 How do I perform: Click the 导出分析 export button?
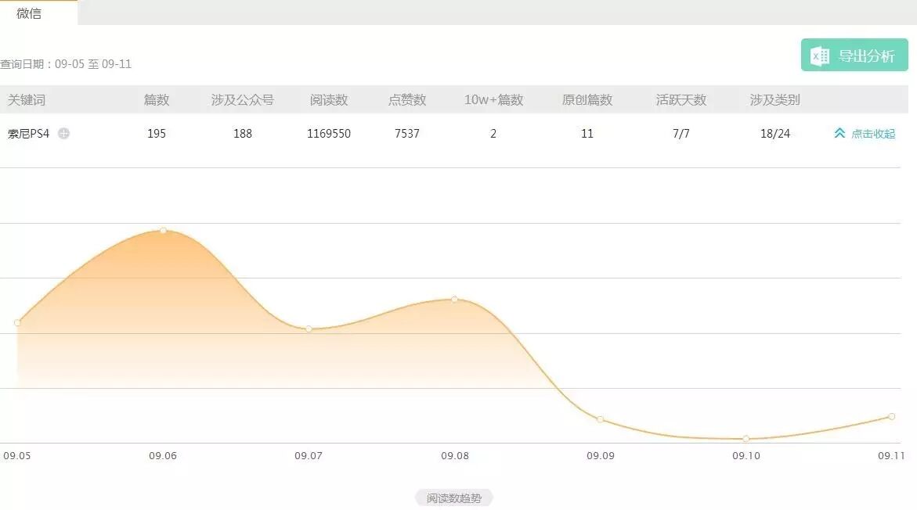point(854,56)
